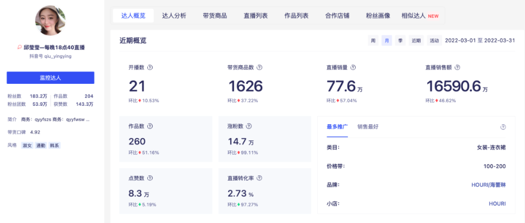Screen dimensions: 525x223
Task: Click the 环比 99.11% change text
Action: click(243, 153)
